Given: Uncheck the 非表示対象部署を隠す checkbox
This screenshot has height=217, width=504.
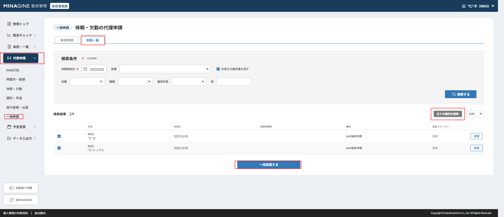Looking at the screenshot, I should pyautogui.click(x=218, y=69).
